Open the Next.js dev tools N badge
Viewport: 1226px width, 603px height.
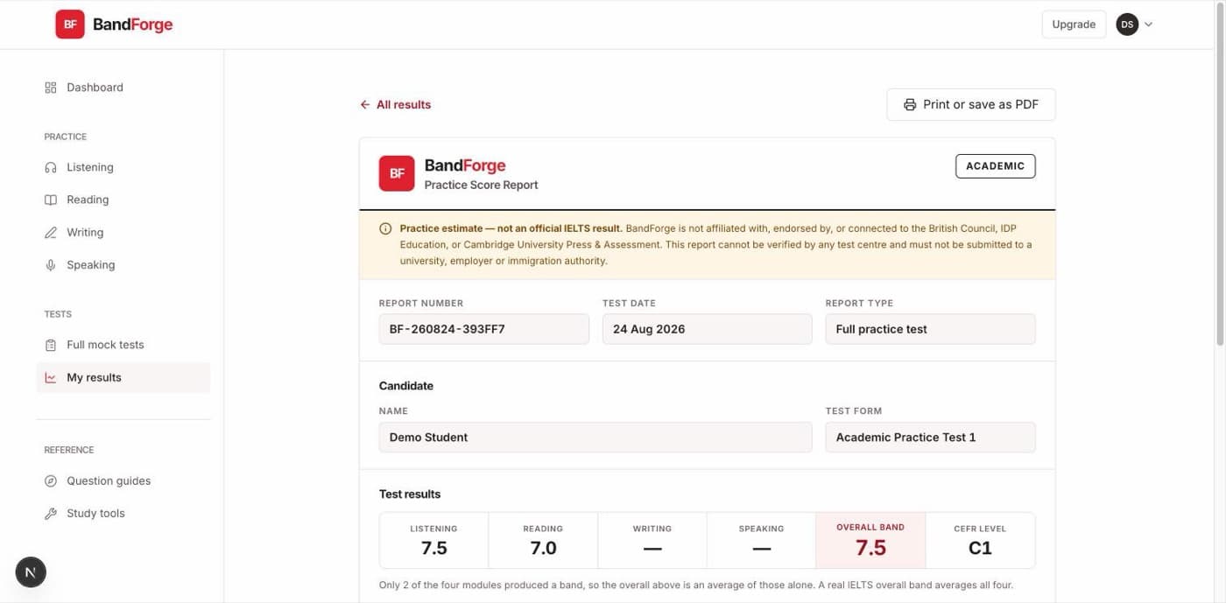31,572
